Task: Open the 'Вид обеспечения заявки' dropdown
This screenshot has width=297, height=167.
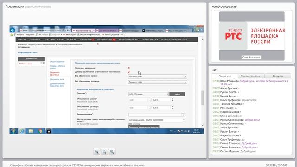Action: tap(157, 77)
